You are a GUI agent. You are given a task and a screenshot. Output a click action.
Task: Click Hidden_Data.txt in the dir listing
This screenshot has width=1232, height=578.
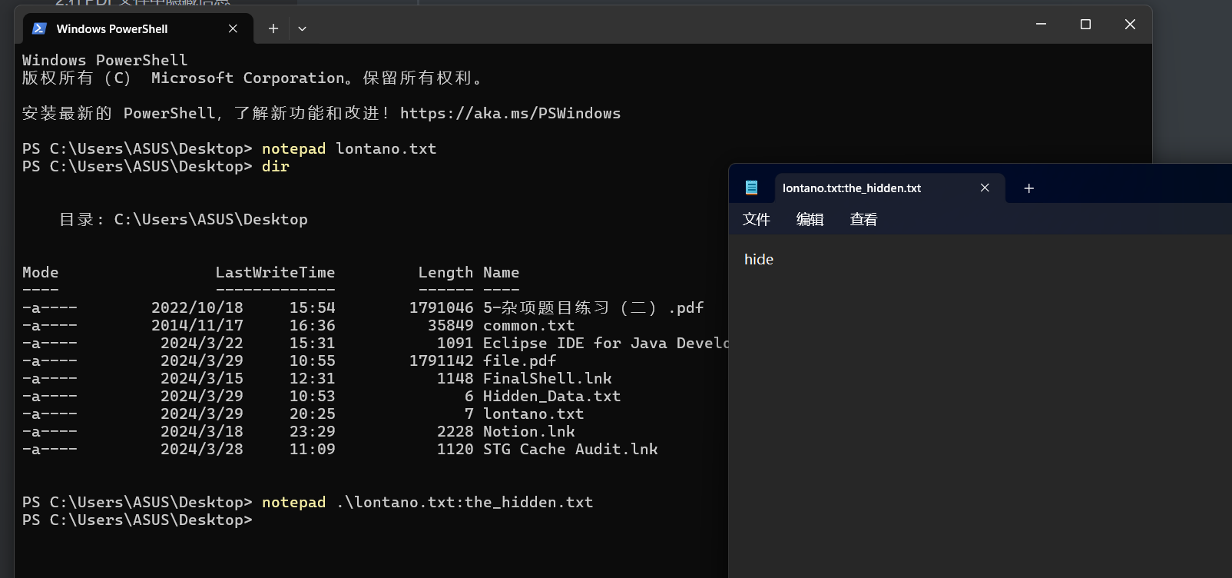(x=551, y=397)
